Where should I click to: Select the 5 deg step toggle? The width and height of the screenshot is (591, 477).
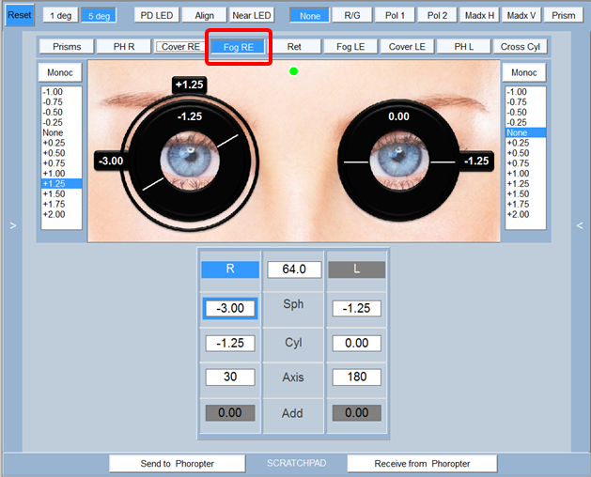point(97,16)
